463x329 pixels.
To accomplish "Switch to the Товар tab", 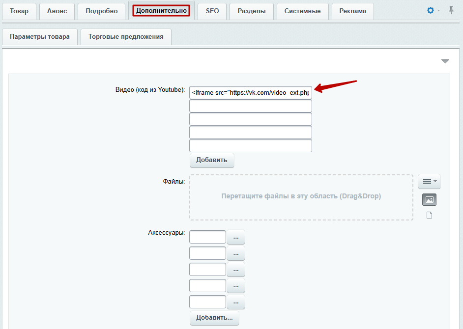I will 19,11.
